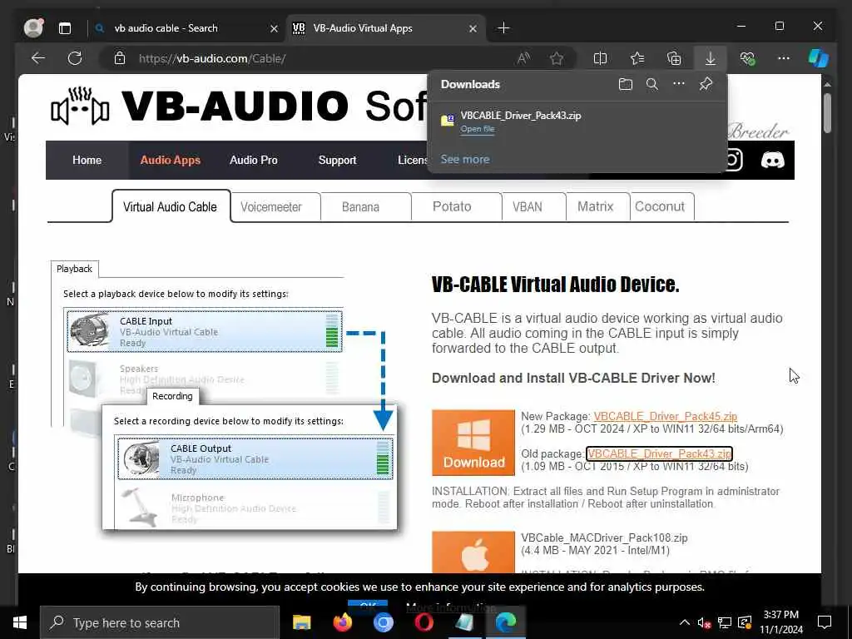
Task: Open Browser essentials heart icon
Action: pos(747,58)
